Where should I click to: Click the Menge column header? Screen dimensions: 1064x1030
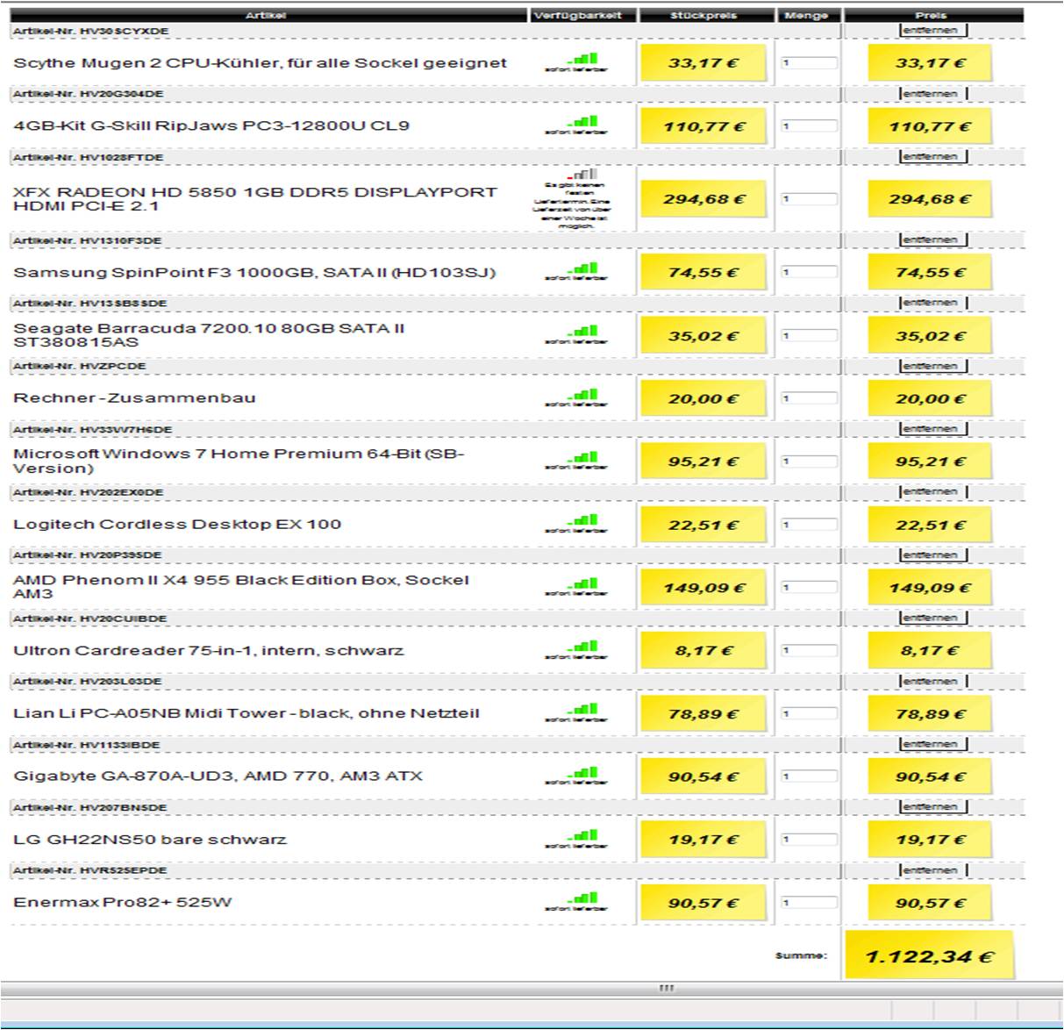[x=807, y=15]
